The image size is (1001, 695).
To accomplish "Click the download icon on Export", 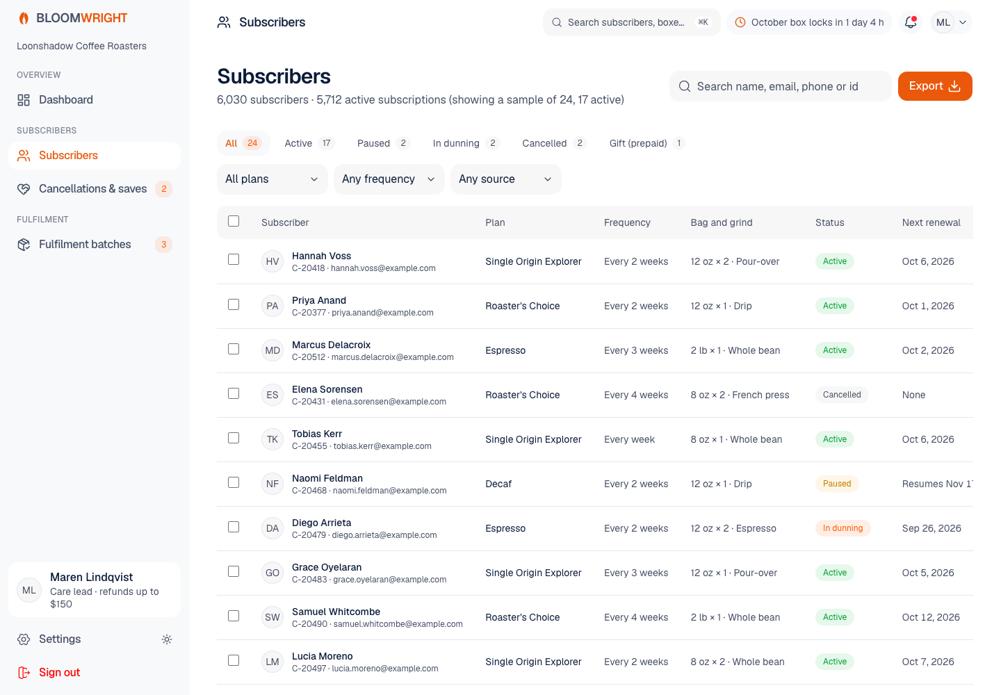I will click(954, 86).
